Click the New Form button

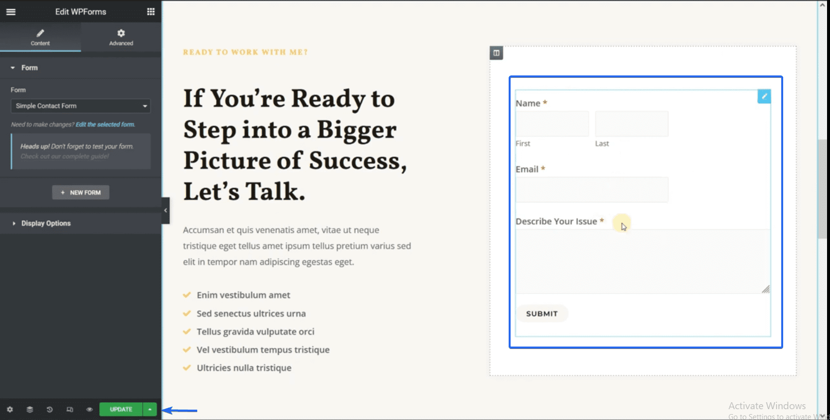tap(81, 192)
